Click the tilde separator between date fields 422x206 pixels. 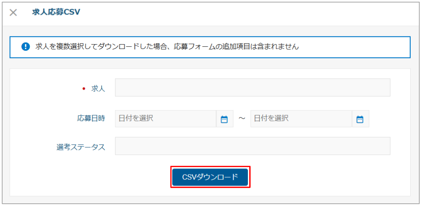(x=242, y=119)
